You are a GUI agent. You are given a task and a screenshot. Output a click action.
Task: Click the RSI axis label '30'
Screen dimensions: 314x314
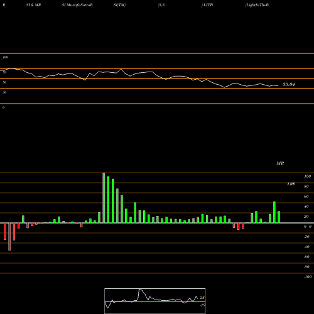coord(4,92)
